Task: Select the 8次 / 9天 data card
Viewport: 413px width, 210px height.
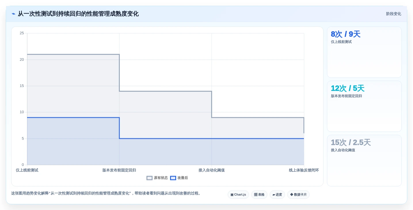Action: (364, 52)
